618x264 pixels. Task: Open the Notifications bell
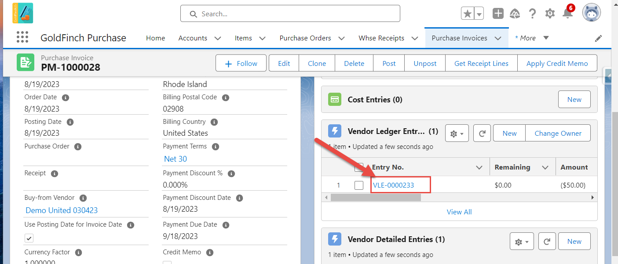tap(568, 14)
